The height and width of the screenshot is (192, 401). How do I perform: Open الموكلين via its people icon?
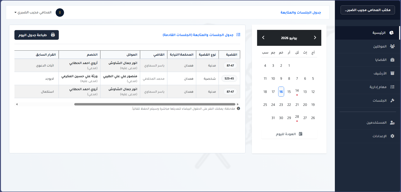click(x=392, y=46)
